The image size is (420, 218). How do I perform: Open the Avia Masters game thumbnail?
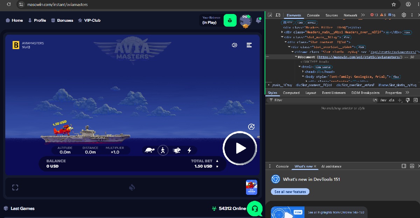pos(251,188)
